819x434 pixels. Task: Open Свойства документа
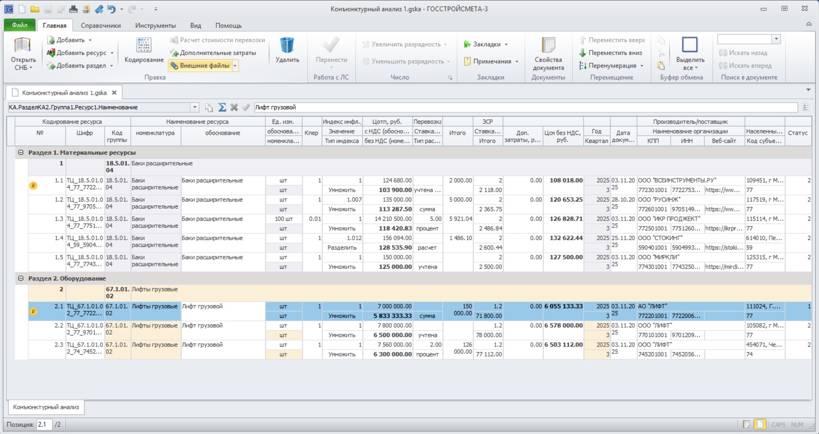[548, 54]
